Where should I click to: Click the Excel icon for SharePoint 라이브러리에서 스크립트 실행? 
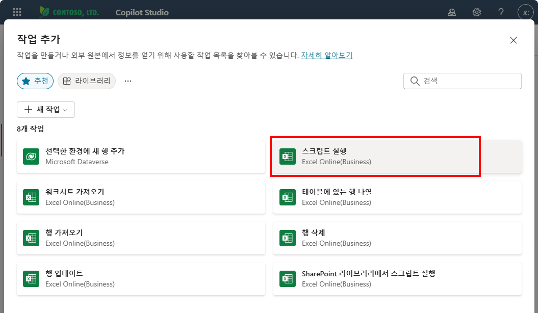point(288,279)
